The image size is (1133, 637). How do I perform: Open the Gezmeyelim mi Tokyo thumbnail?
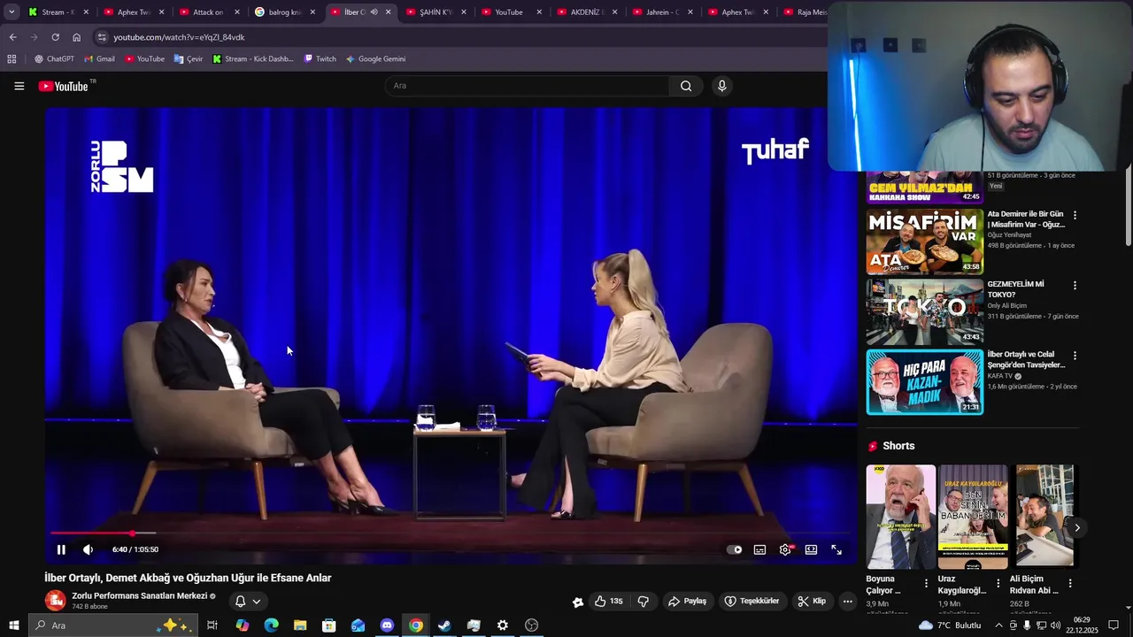pyautogui.click(x=924, y=311)
